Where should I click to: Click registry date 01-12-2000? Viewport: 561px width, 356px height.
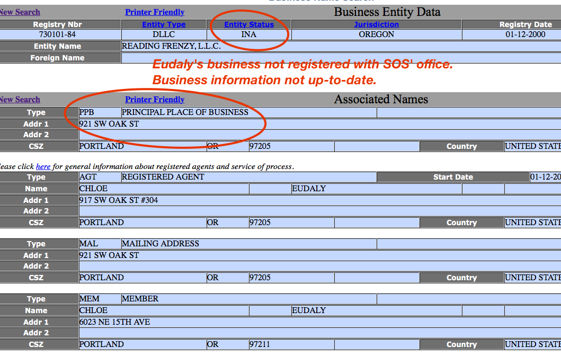pyautogui.click(x=525, y=34)
